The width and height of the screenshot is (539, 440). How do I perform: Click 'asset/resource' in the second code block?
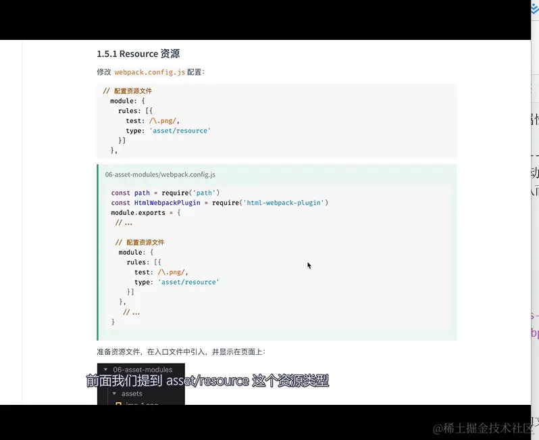click(188, 282)
